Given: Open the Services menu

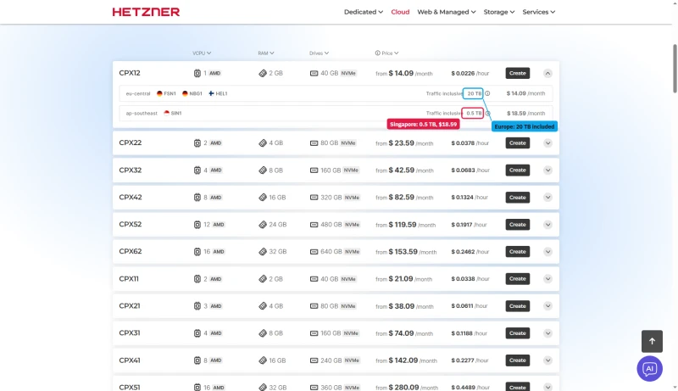Looking at the screenshot, I should click(x=539, y=12).
